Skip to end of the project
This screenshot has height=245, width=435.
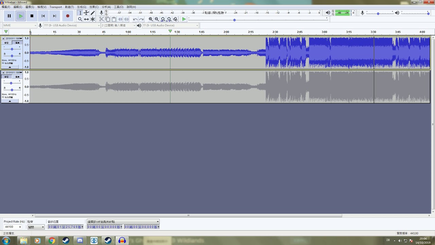pos(54,16)
